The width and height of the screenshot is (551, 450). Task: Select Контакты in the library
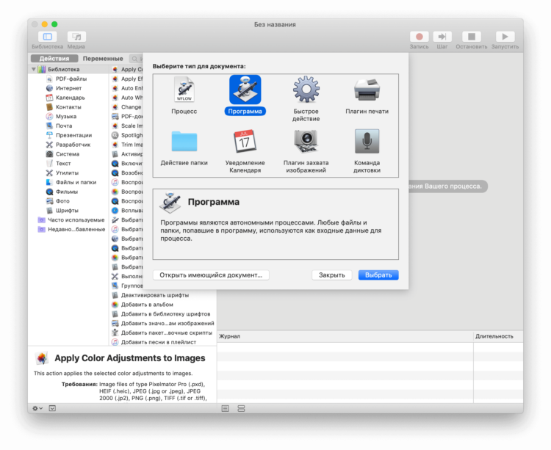point(68,107)
